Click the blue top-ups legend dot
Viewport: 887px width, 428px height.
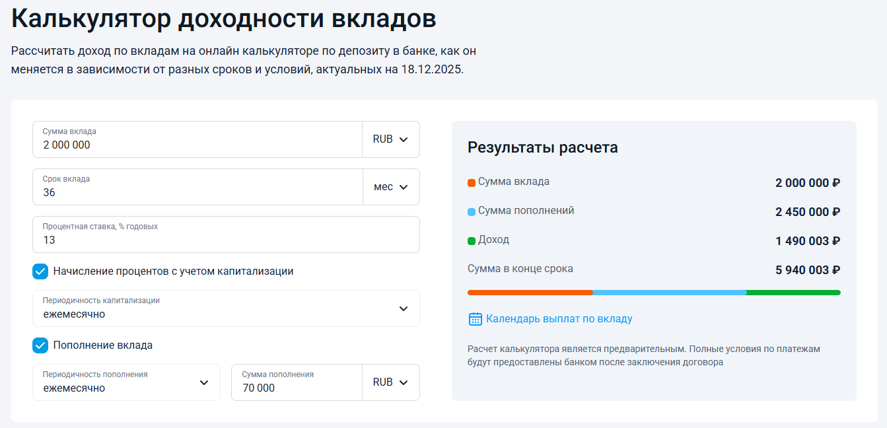coord(472,212)
